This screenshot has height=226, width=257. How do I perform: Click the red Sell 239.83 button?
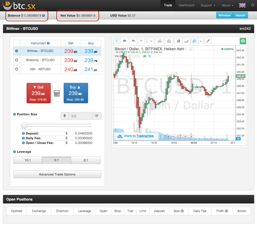coord(39,93)
